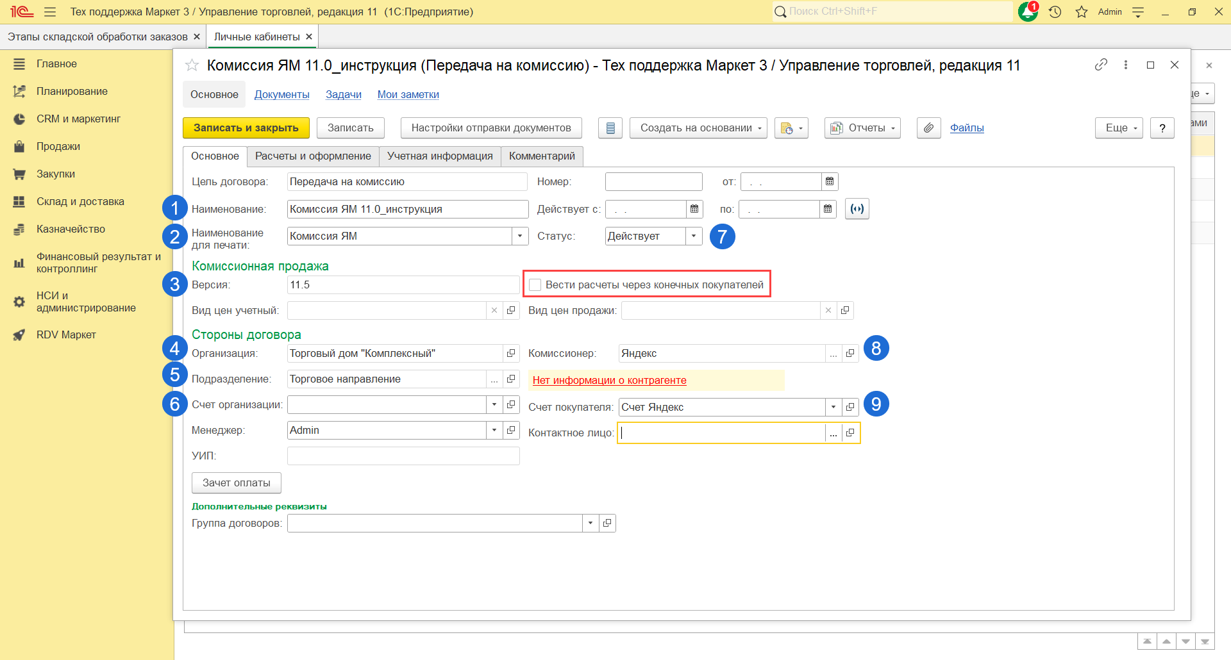The image size is (1231, 660).
Task: Follow 'Нет информации о контрагенте' link
Action: [x=609, y=380]
